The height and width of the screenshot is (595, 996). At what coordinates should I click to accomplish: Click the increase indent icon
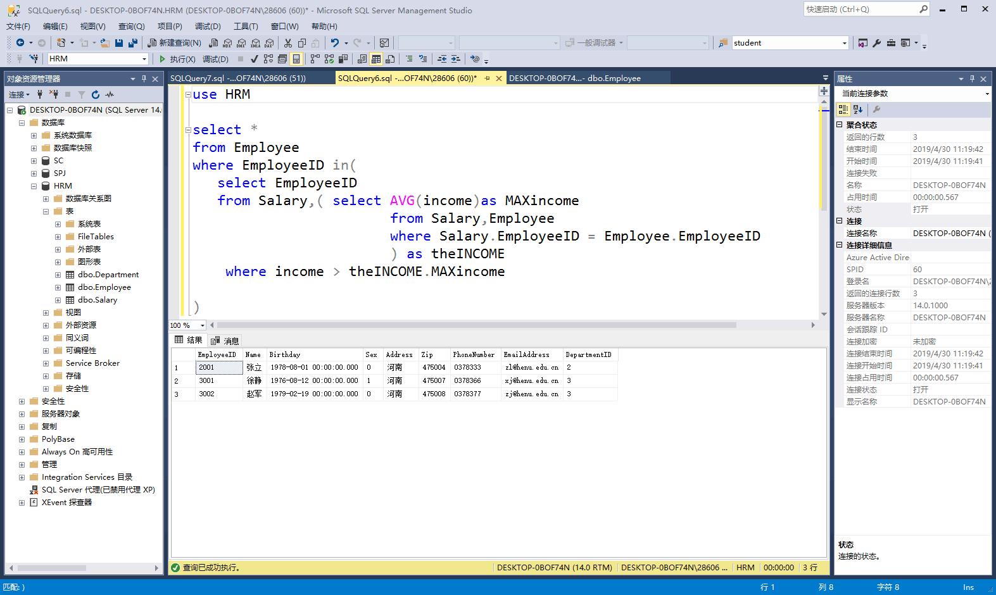[x=456, y=59]
